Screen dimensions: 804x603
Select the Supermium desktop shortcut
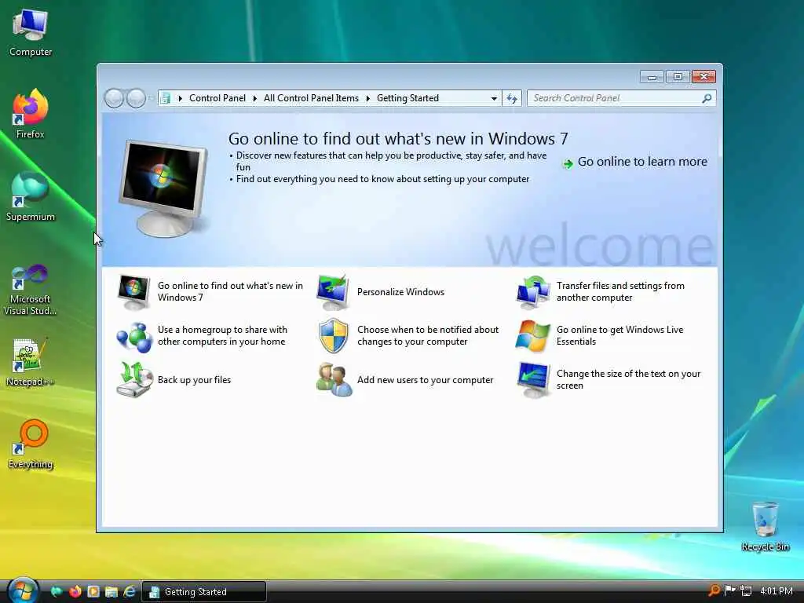[31, 197]
